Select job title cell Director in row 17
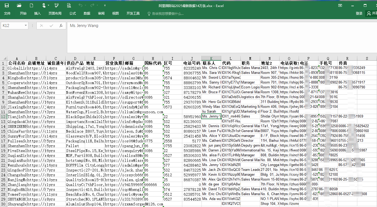377x207 pixels. pyautogui.click(x=250, y=141)
